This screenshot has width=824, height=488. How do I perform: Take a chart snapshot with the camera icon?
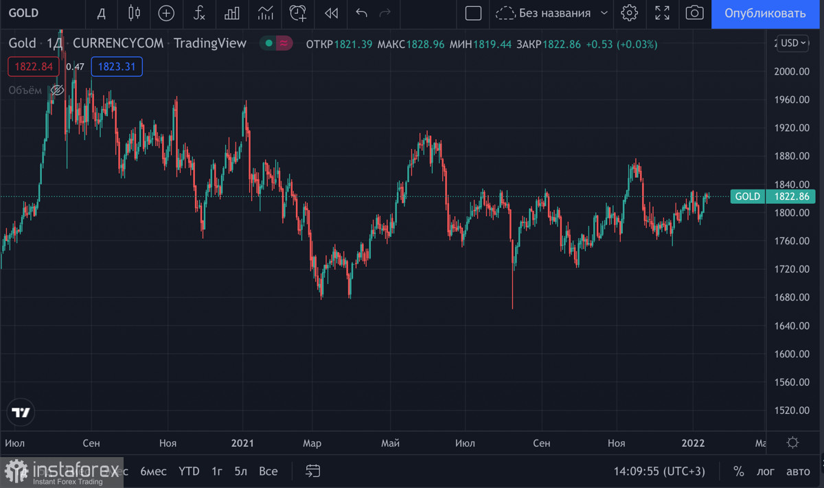pos(694,13)
